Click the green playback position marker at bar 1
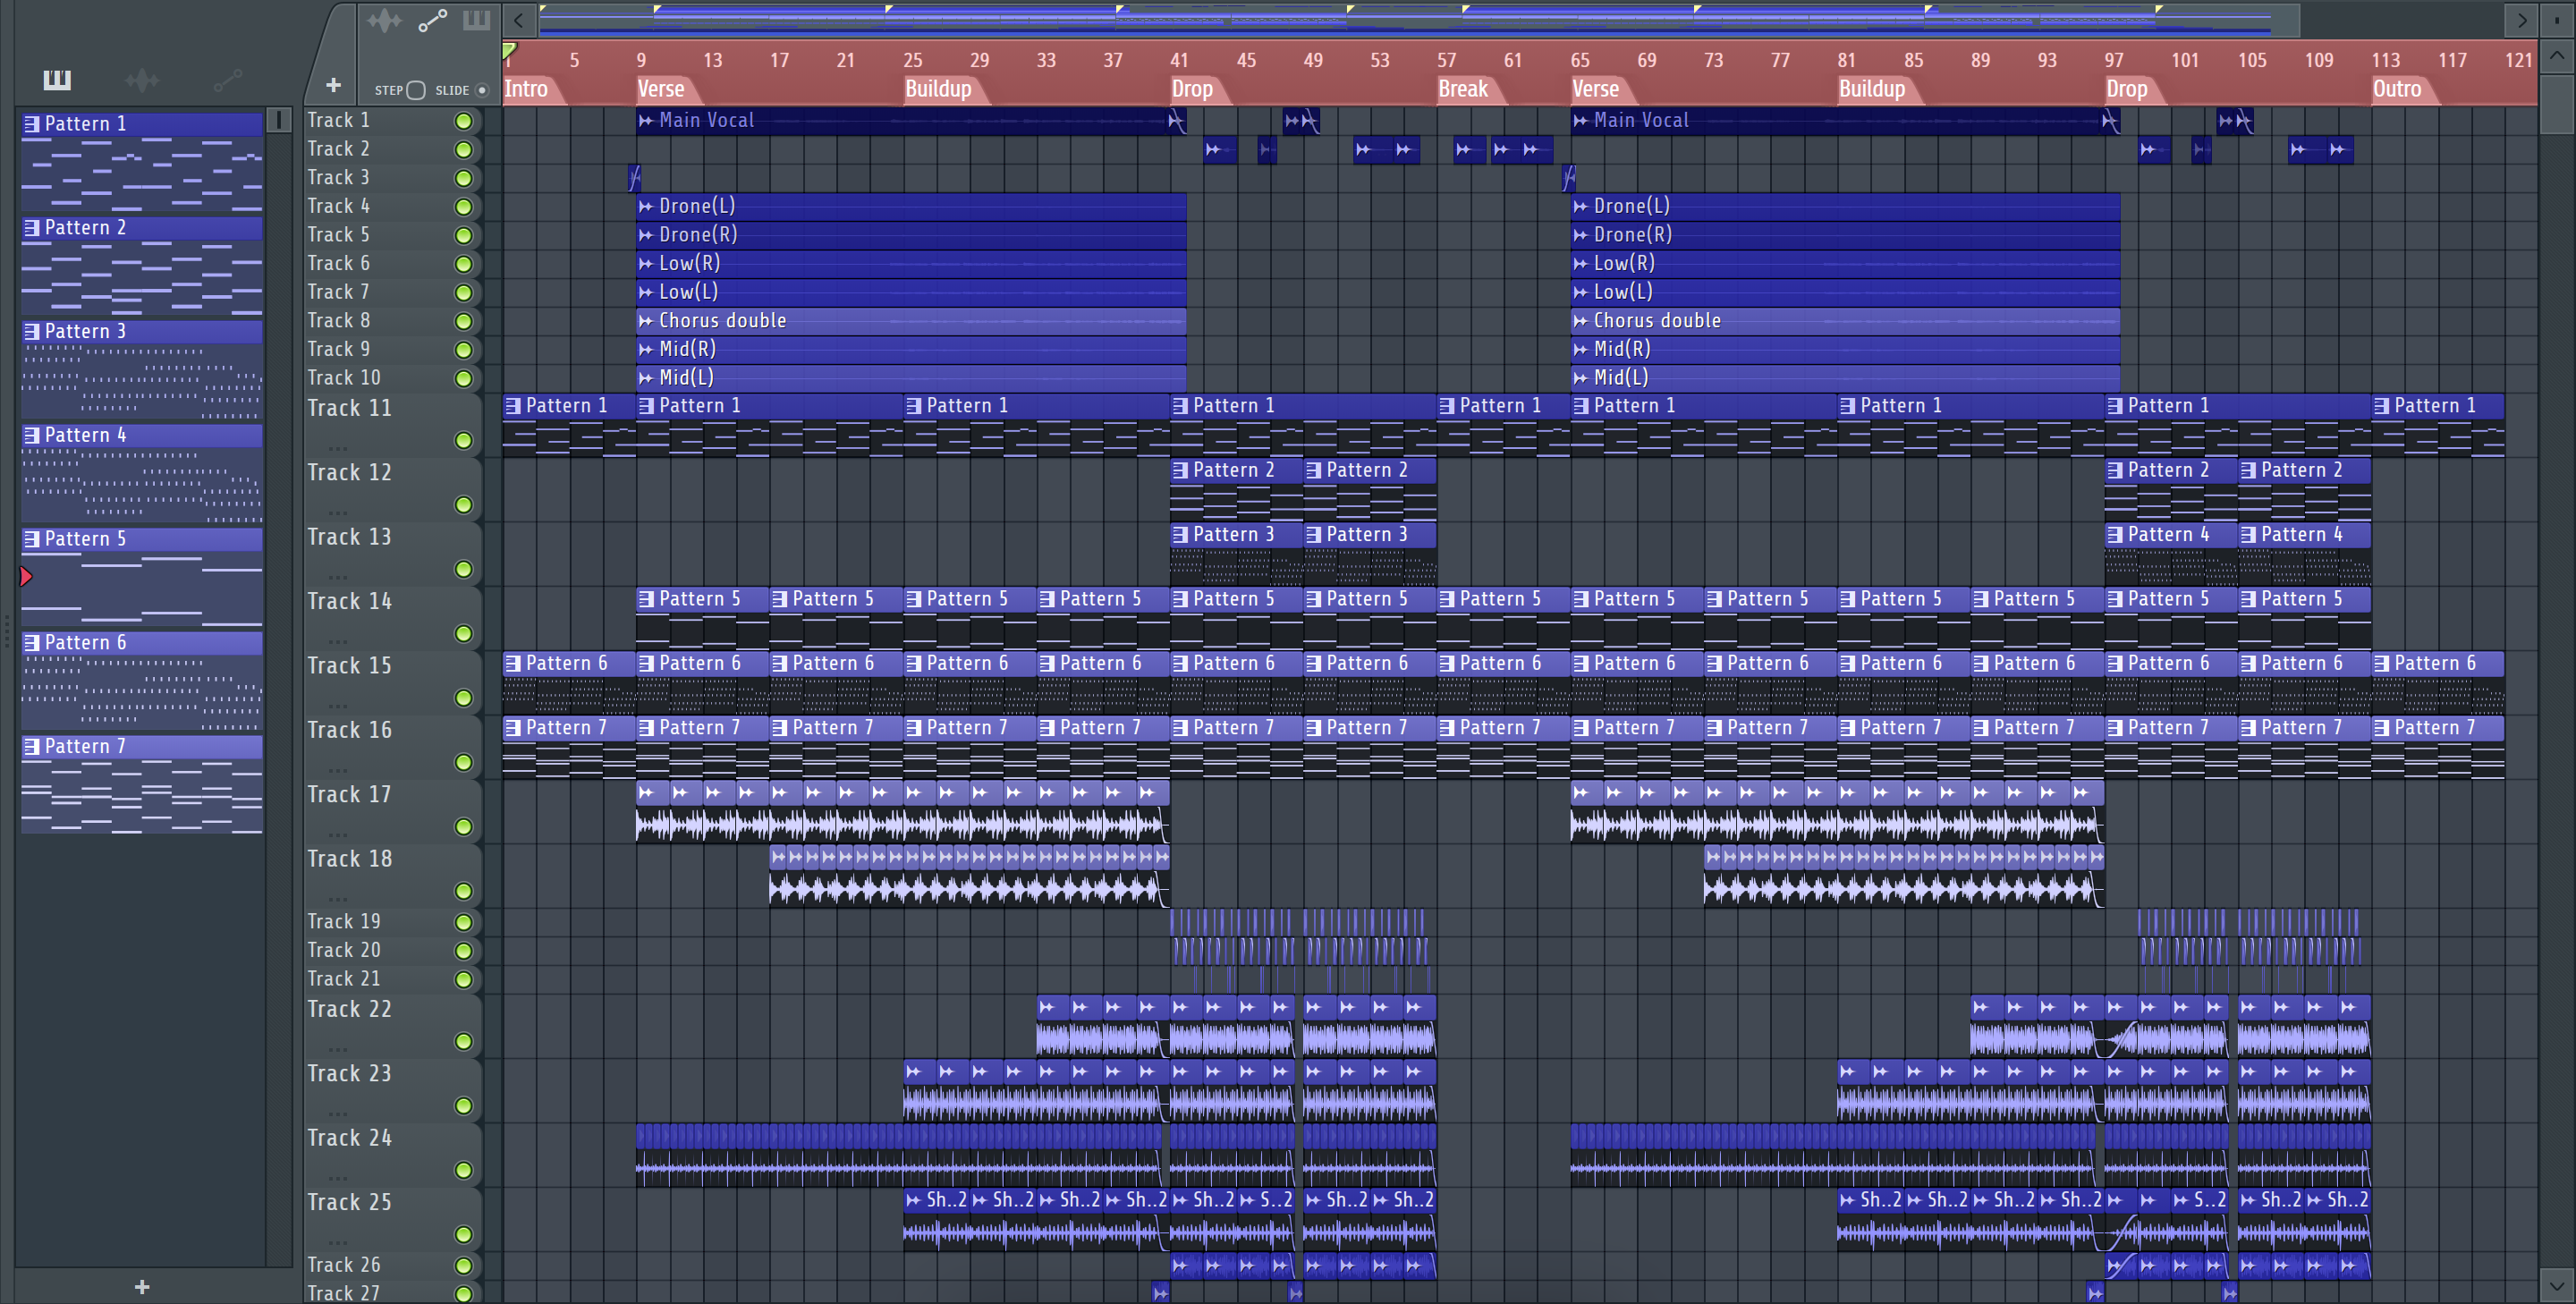Image resolution: width=2576 pixels, height=1304 pixels. [x=509, y=50]
